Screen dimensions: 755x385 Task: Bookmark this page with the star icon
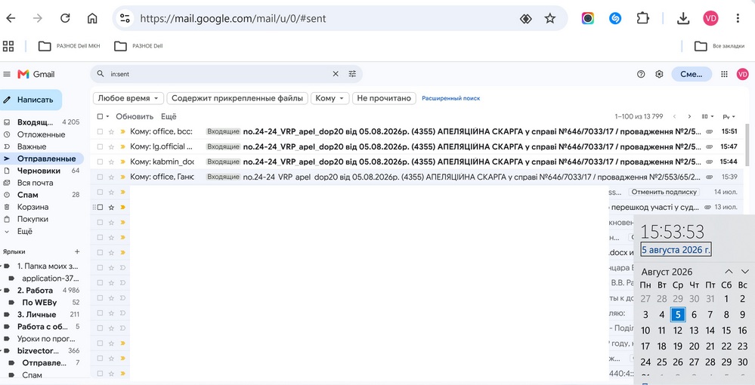(x=550, y=18)
